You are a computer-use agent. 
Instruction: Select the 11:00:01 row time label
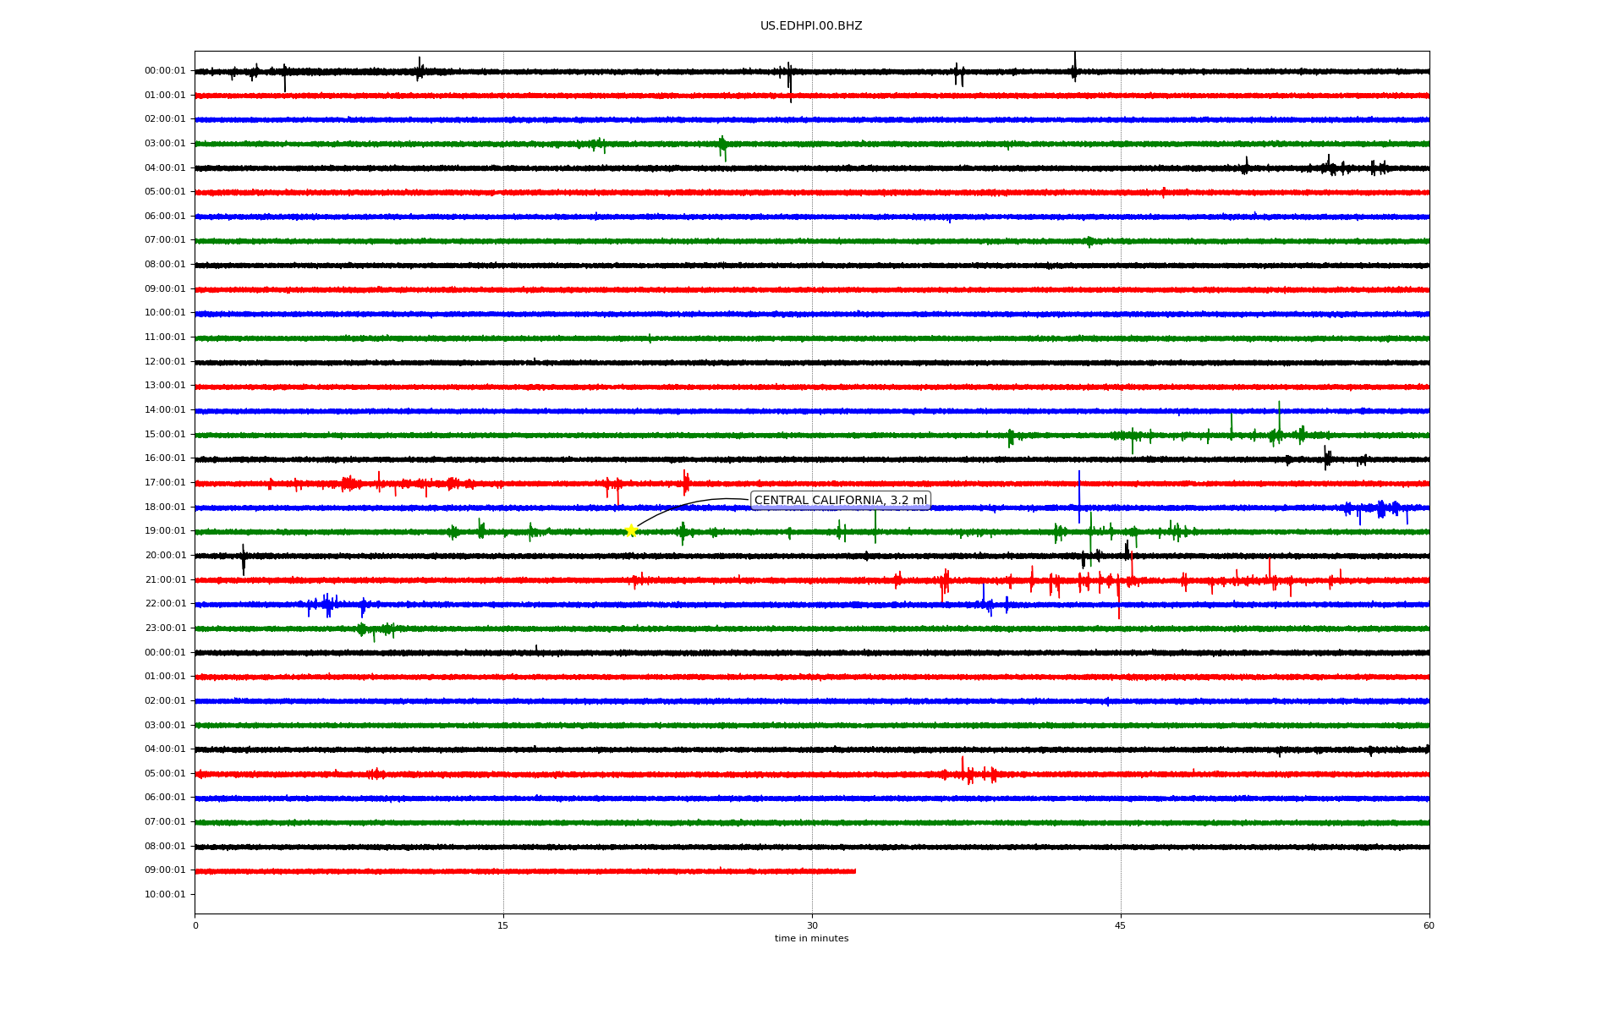(165, 337)
